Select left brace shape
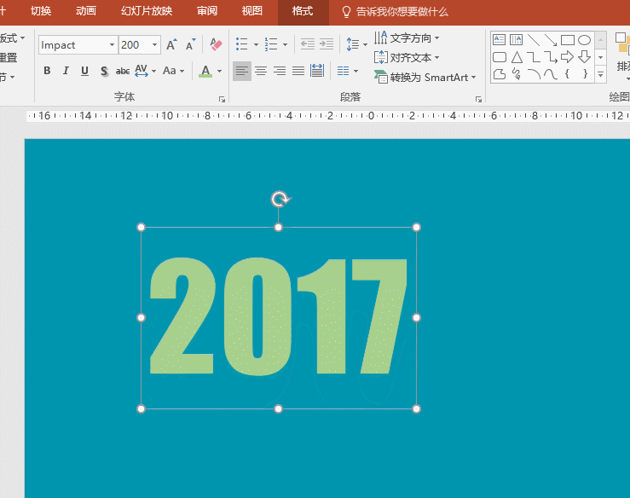Screen dimensions: 630x498 tap(567, 73)
